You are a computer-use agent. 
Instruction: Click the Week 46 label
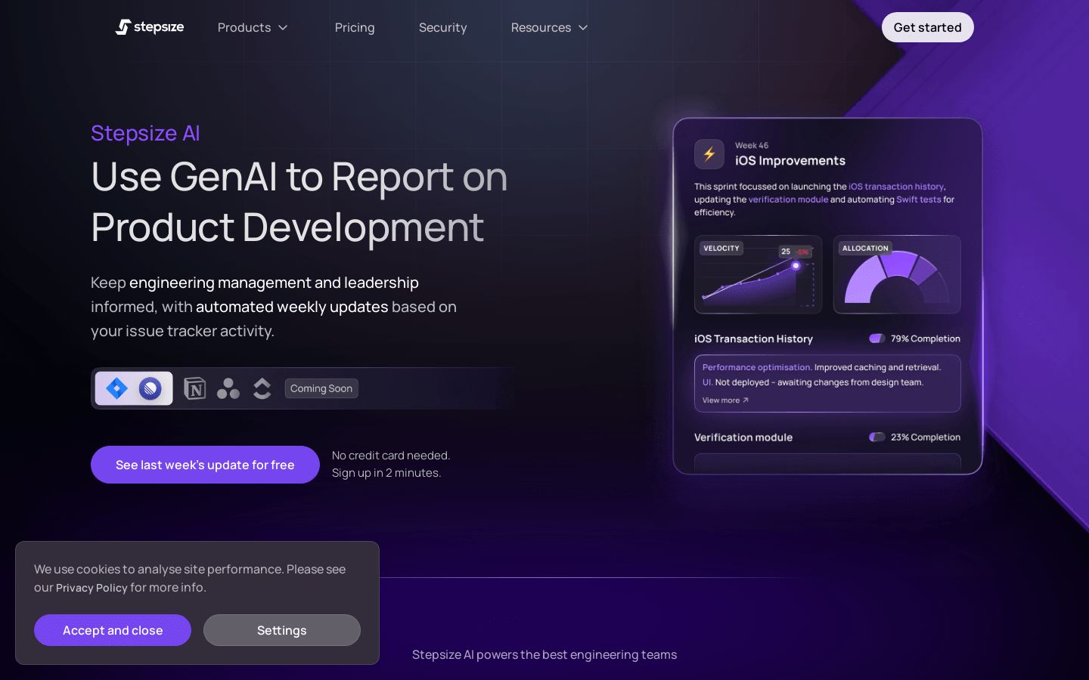[752, 146]
